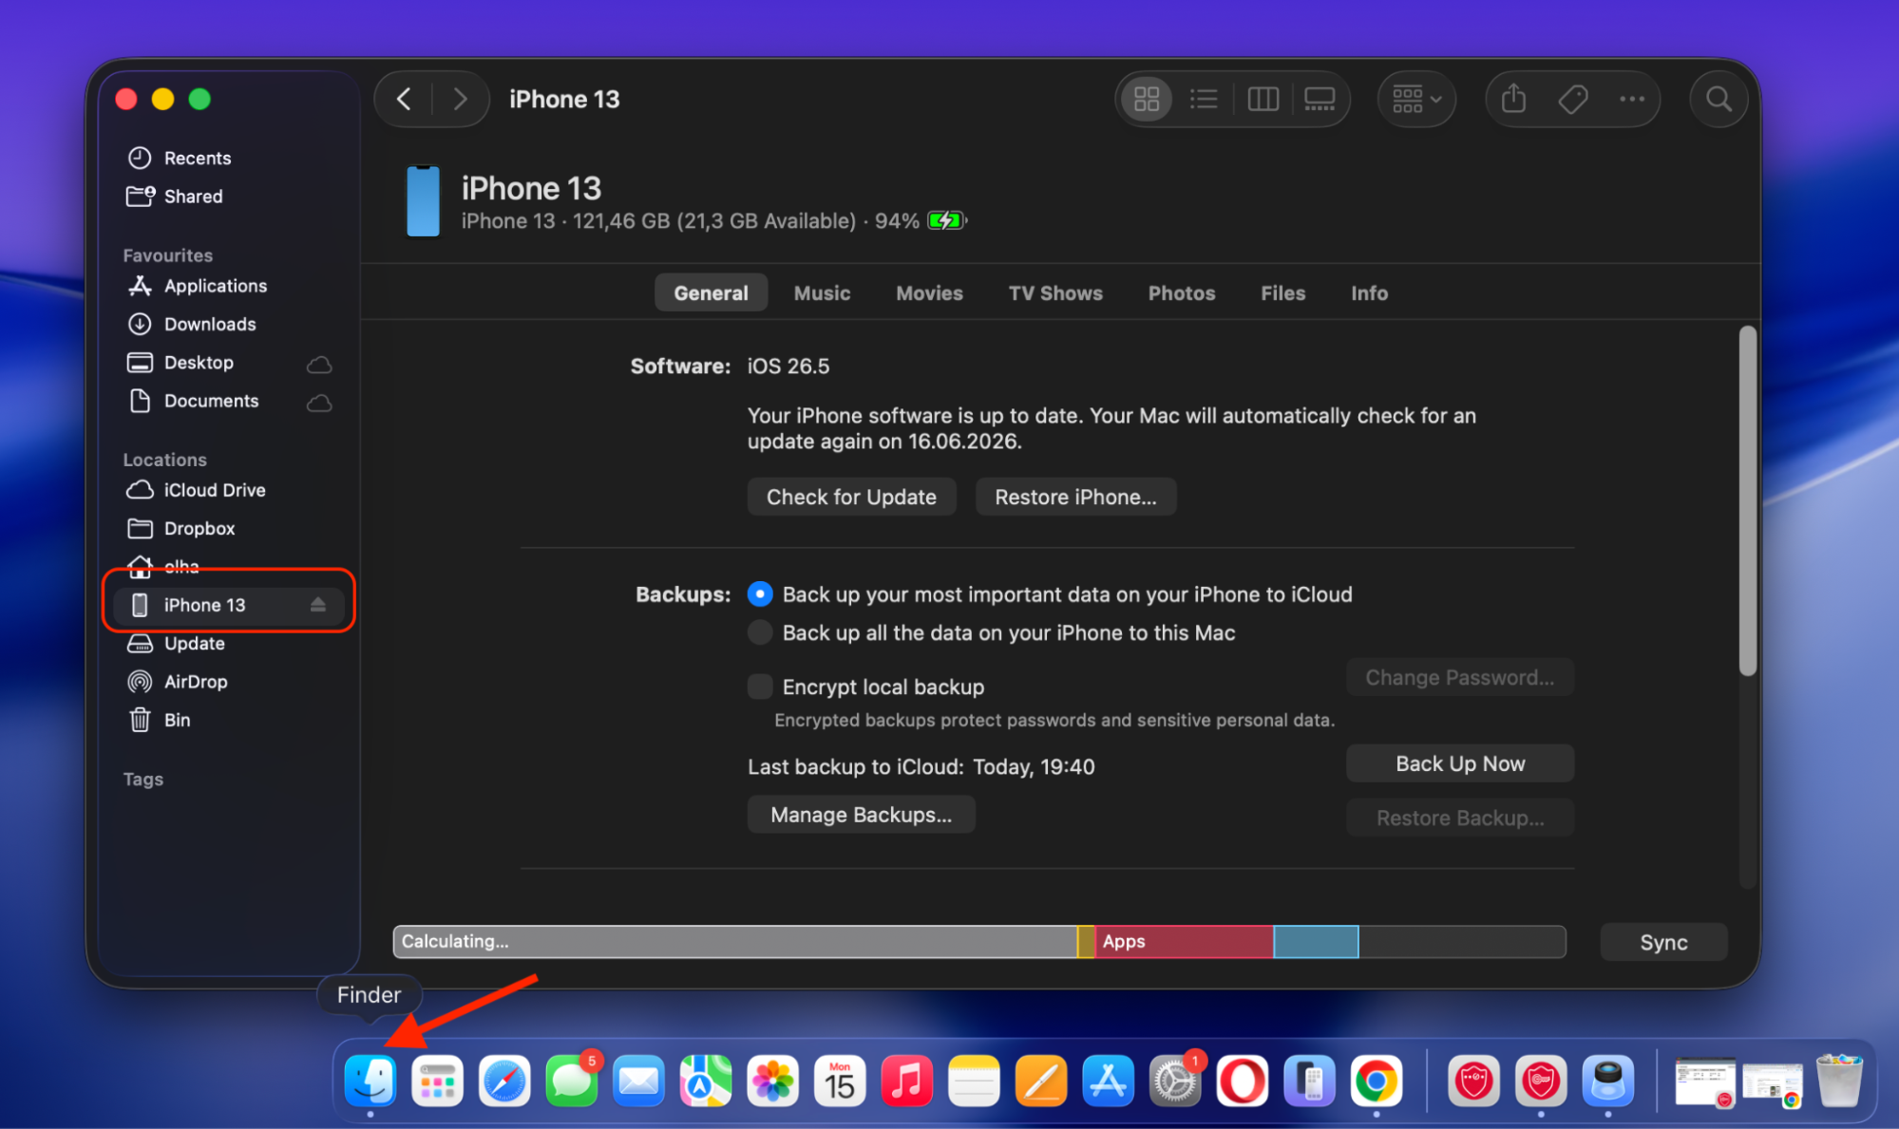Viewport: 1899px width, 1129px height.
Task: Open the Bin in the Dock
Action: 1839,1081
